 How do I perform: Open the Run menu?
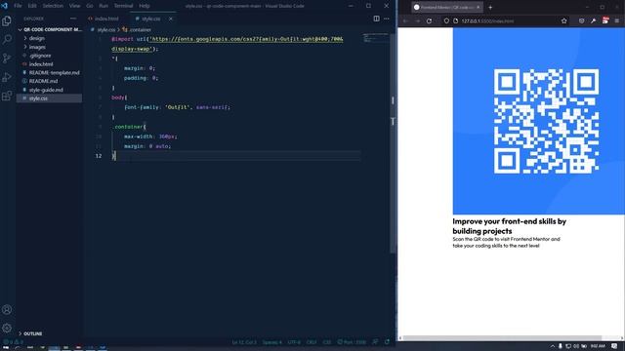point(104,6)
